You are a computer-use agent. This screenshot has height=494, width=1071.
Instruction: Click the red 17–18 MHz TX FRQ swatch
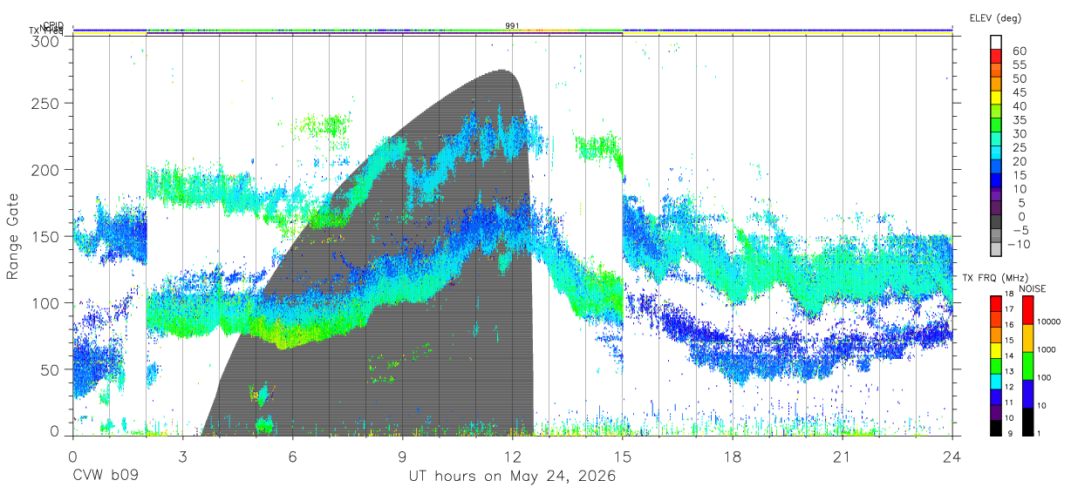tap(997, 304)
